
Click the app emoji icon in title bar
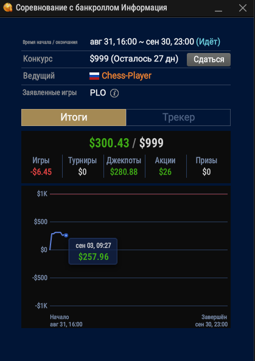point(7,8)
